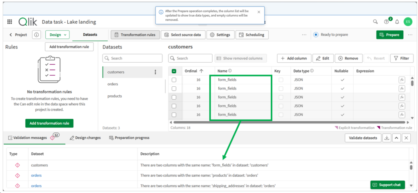Viewport: 418px width, 193px height.
Task: Click the Columns: 18 count label
Action: pyautogui.click(x=180, y=128)
